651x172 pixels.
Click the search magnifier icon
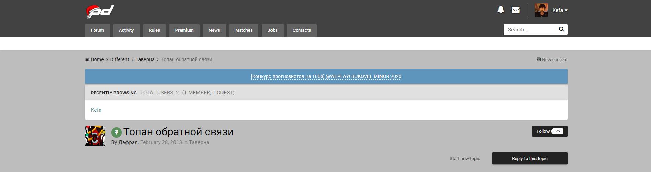[561, 29]
